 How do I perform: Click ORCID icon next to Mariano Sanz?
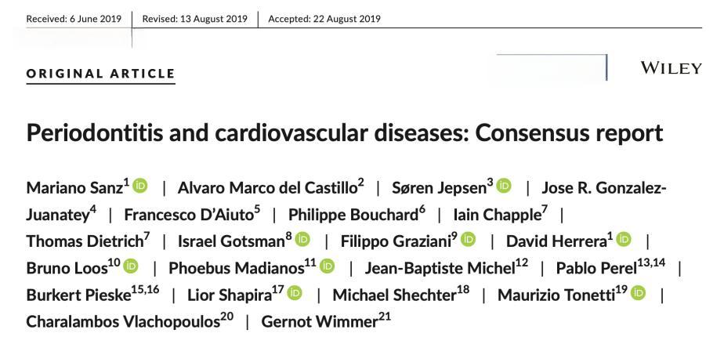pos(140,186)
